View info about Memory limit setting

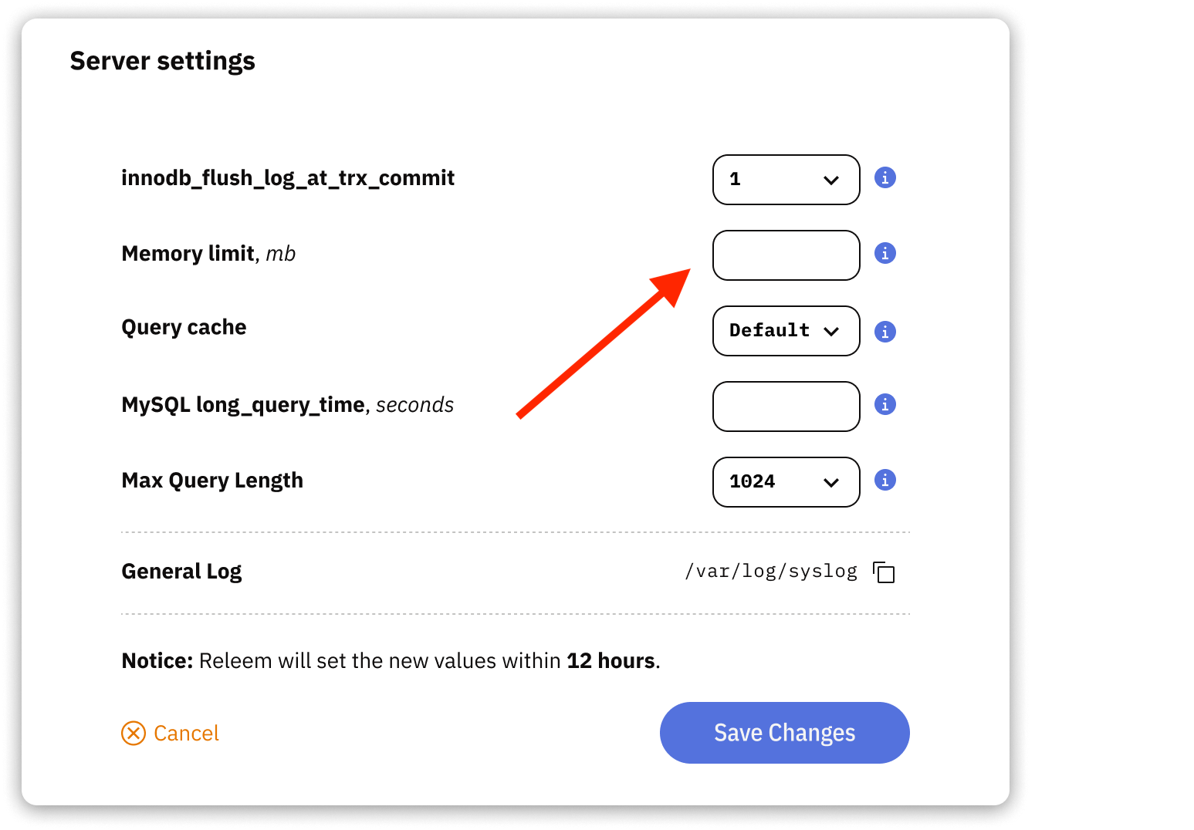[885, 253]
